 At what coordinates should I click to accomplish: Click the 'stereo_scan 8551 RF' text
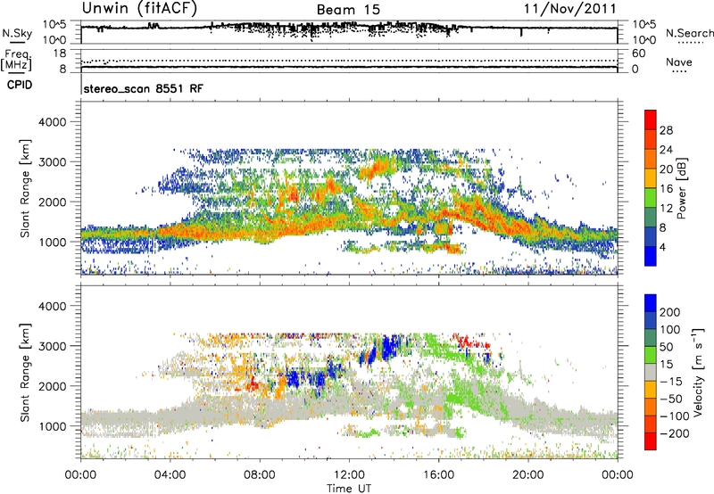[144, 88]
